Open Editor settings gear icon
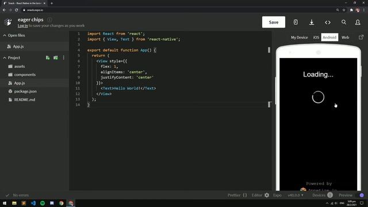 click(x=267, y=195)
